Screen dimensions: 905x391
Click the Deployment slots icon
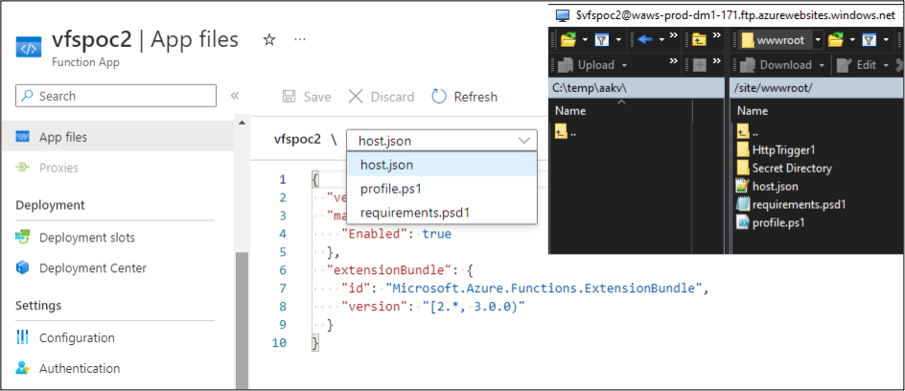point(22,237)
